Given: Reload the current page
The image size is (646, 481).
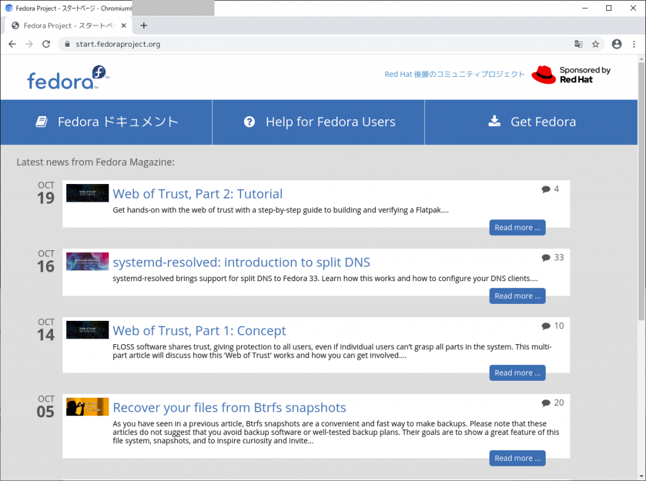Looking at the screenshot, I should [46, 44].
